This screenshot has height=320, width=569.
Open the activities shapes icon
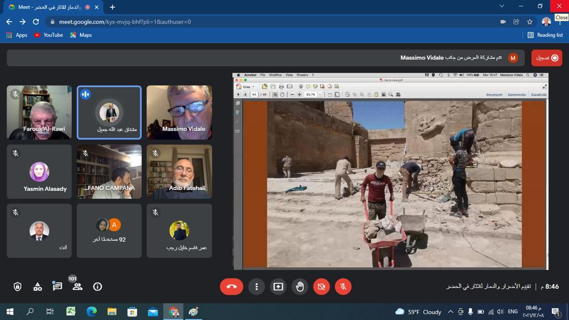[38, 287]
